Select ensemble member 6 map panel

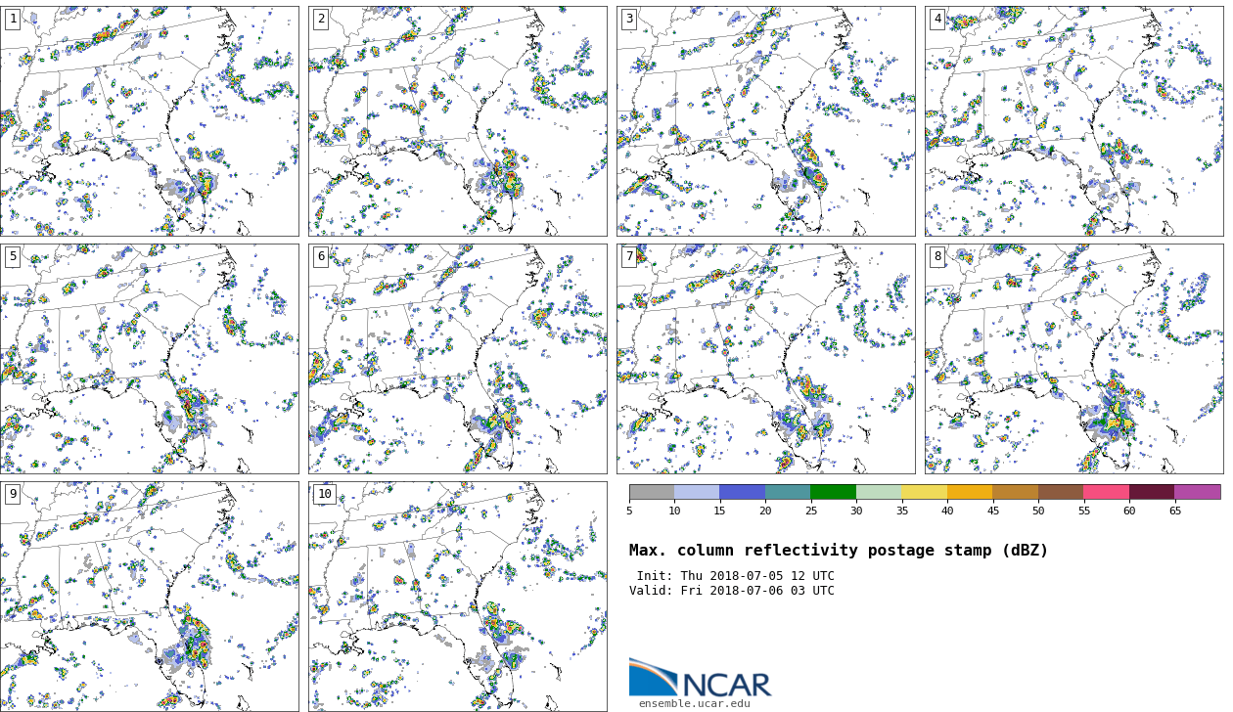[457, 359]
